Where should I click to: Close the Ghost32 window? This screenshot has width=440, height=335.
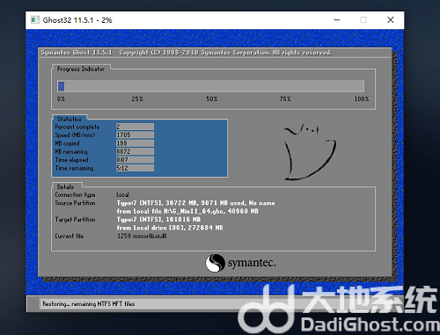click(x=390, y=20)
